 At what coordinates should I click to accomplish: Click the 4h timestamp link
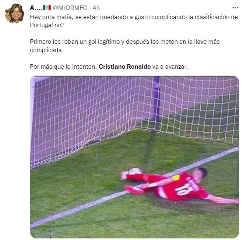96,8
